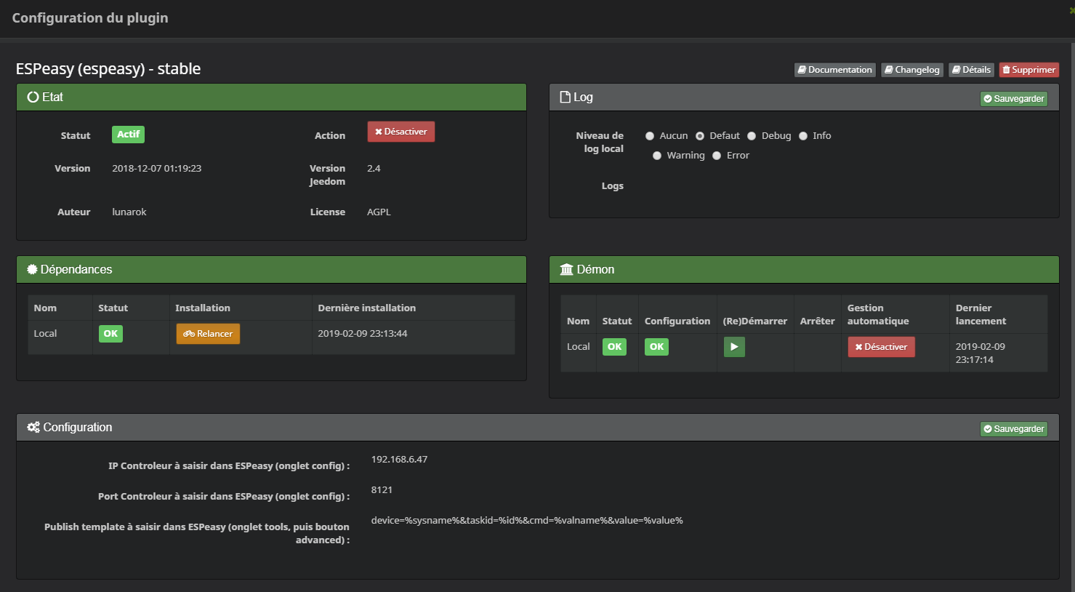Select the Info log level
This screenshot has width=1075, height=592.
[803, 136]
